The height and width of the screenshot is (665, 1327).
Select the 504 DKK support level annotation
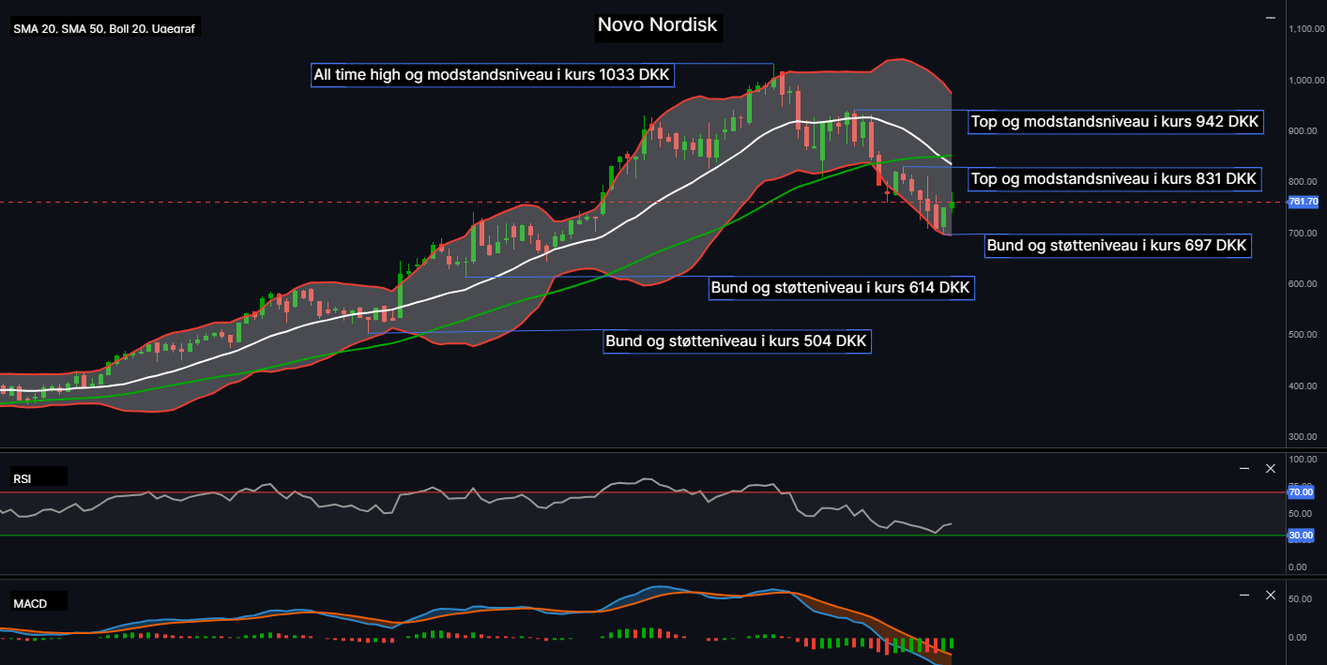click(737, 341)
